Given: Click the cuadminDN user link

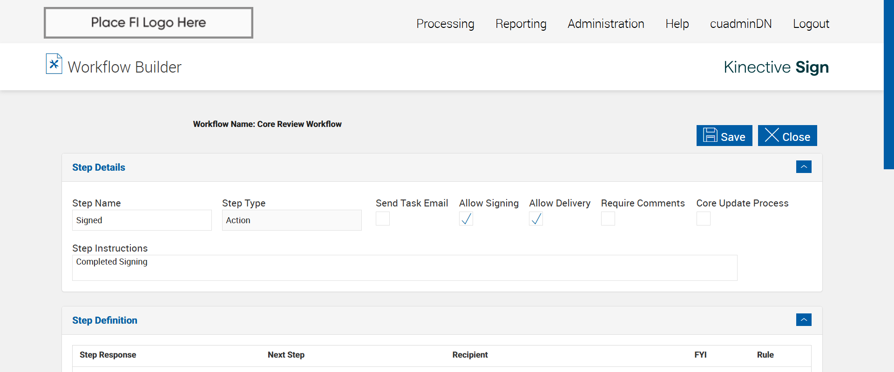Looking at the screenshot, I should click(x=741, y=24).
